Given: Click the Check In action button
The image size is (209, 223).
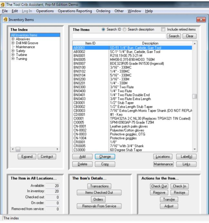Looking at the screenshot, I should pos(179,186).
